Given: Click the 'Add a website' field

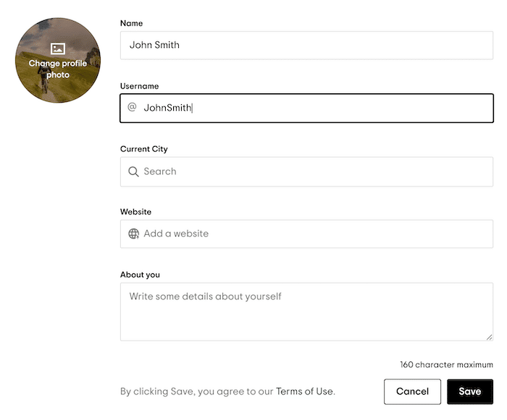Looking at the screenshot, I should point(306,234).
